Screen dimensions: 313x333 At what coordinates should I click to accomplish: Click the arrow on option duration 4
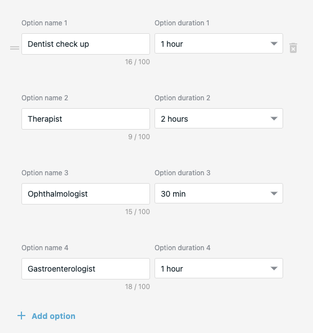[274, 268]
